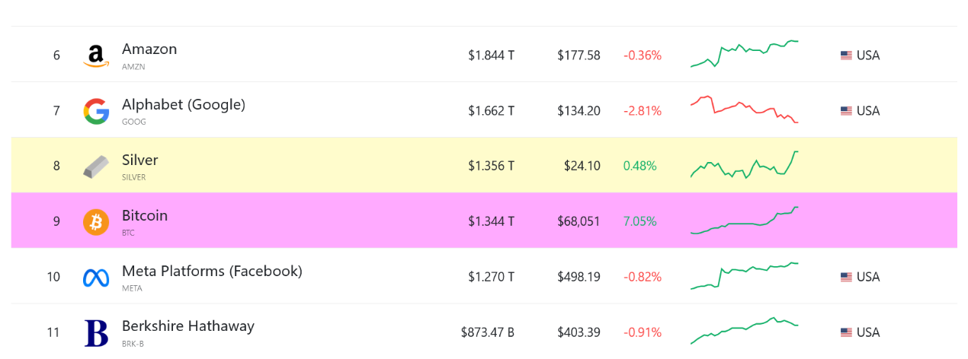Click the BTC ticker symbol
The width and height of the screenshot is (968, 359).
[x=128, y=233]
